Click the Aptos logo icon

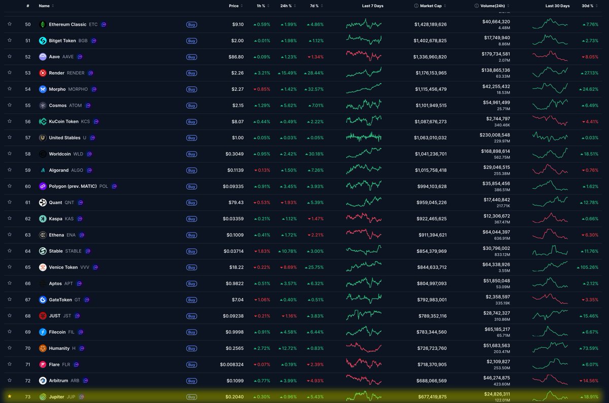43,284
